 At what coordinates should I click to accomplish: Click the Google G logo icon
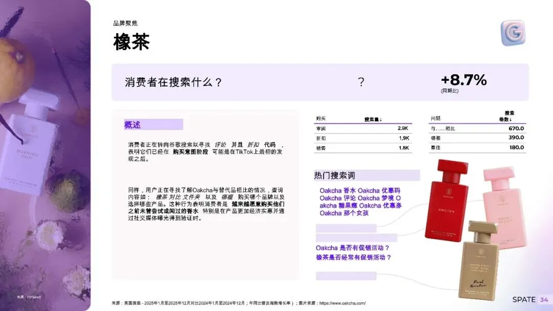pos(513,33)
